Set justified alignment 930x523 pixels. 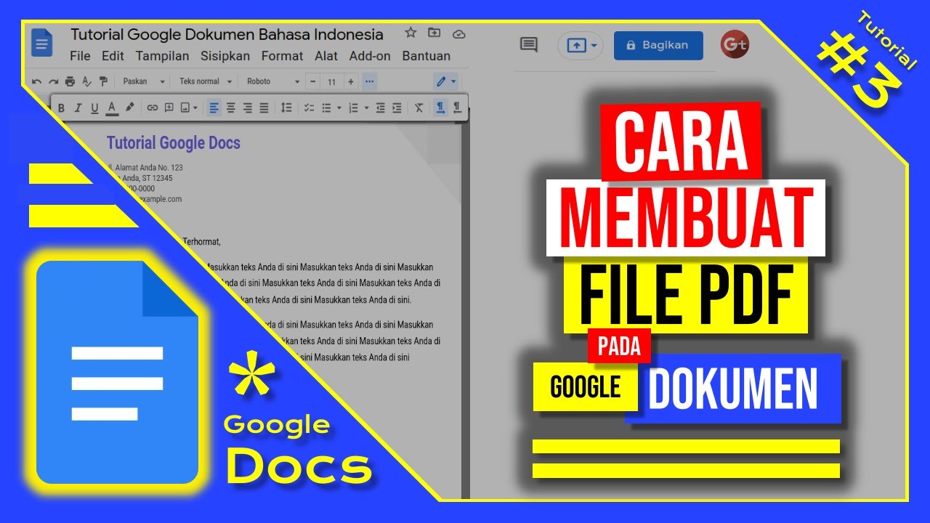click(264, 108)
